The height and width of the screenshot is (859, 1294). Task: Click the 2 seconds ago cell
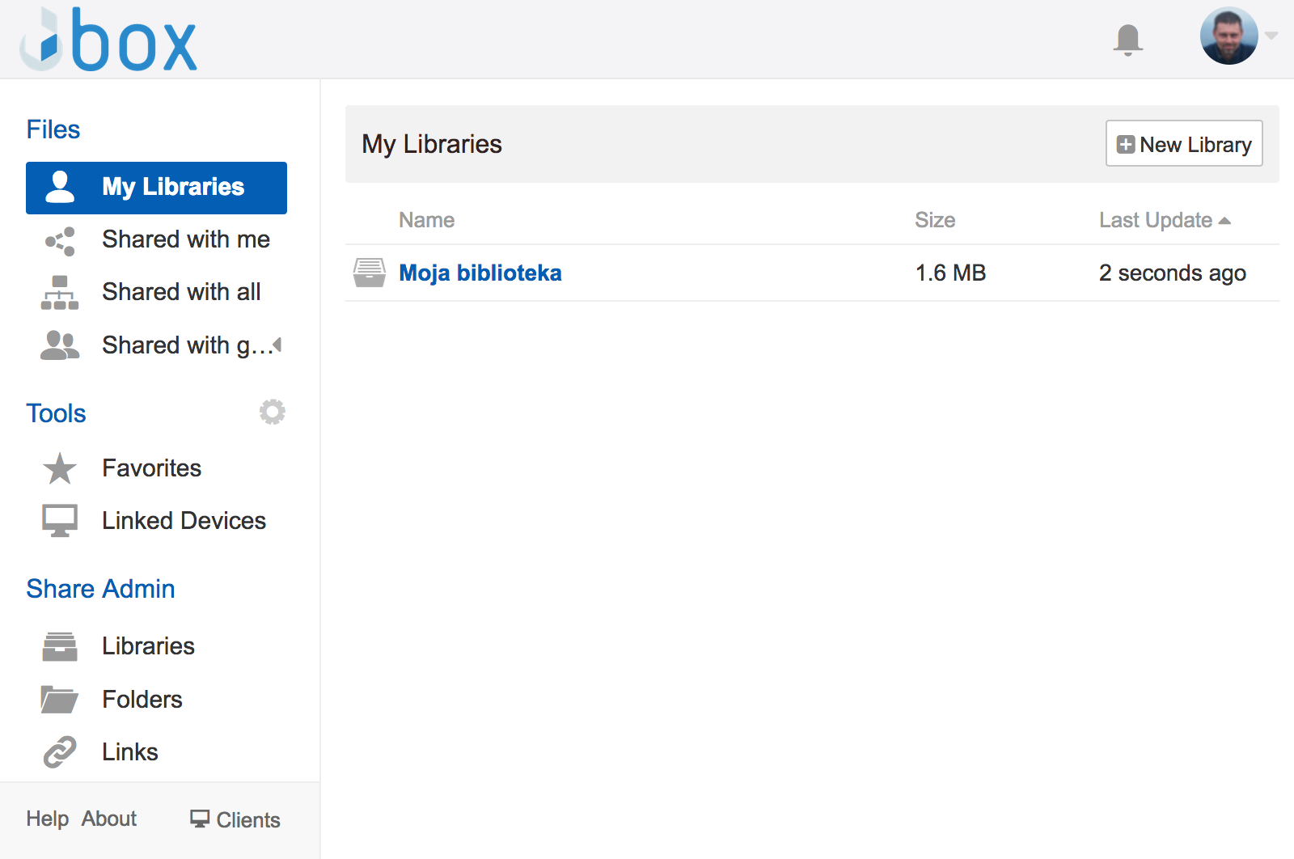[1173, 273]
